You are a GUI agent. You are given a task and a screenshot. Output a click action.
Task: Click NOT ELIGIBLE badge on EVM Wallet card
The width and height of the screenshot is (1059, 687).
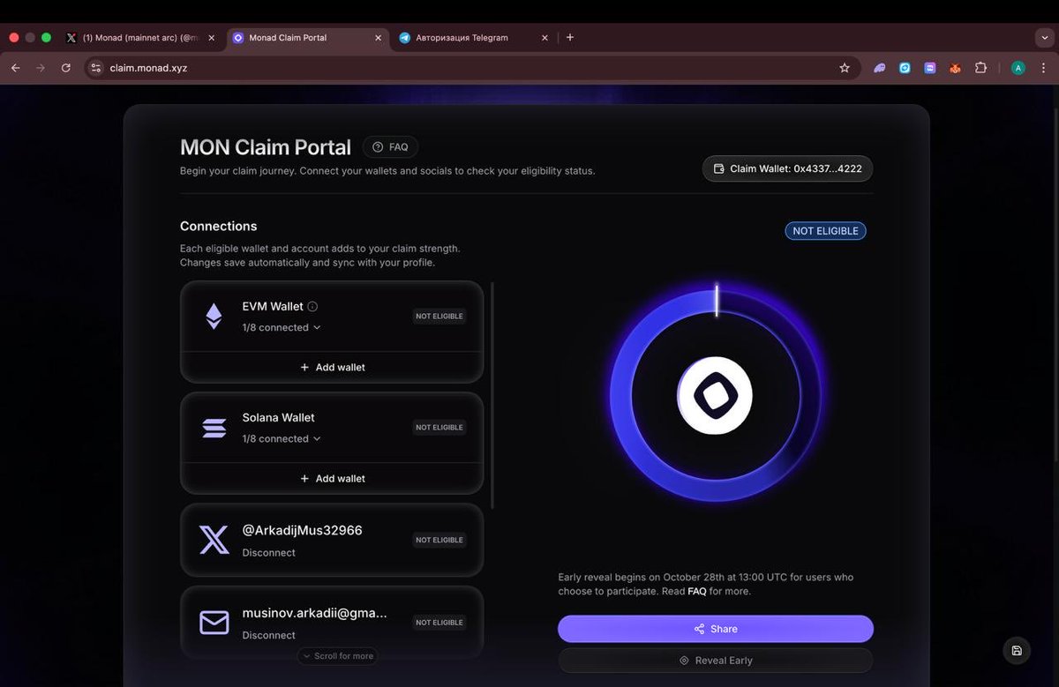[439, 316]
